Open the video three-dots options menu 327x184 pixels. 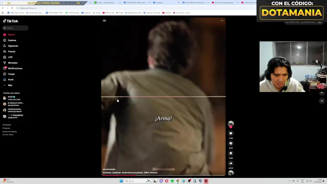coord(222,20)
